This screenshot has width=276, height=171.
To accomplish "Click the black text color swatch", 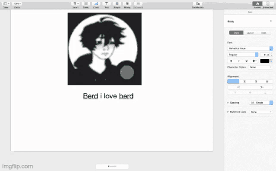I will (264, 61).
